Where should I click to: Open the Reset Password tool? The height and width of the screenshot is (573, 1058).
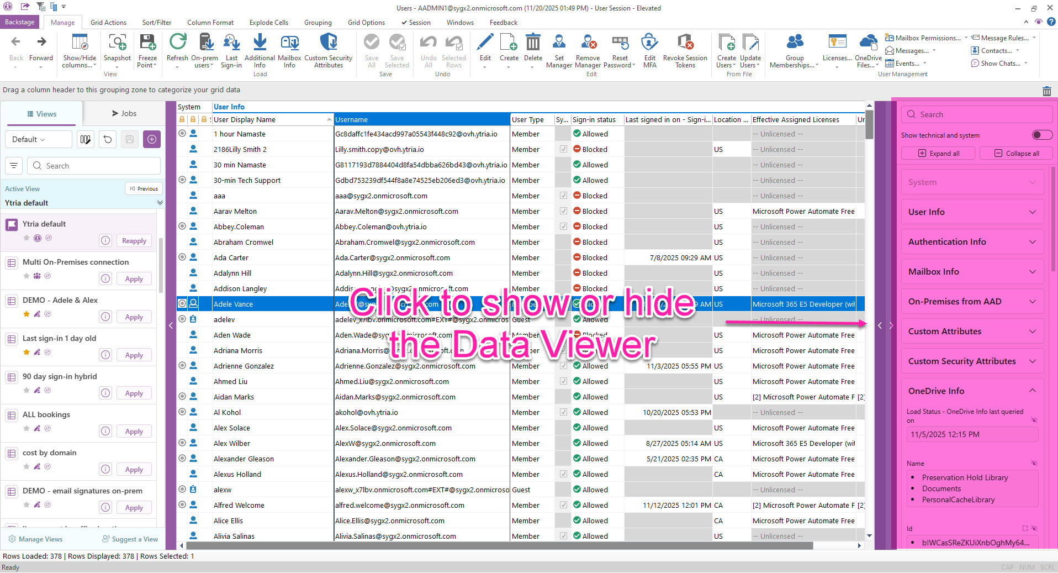(x=620, y=50)
